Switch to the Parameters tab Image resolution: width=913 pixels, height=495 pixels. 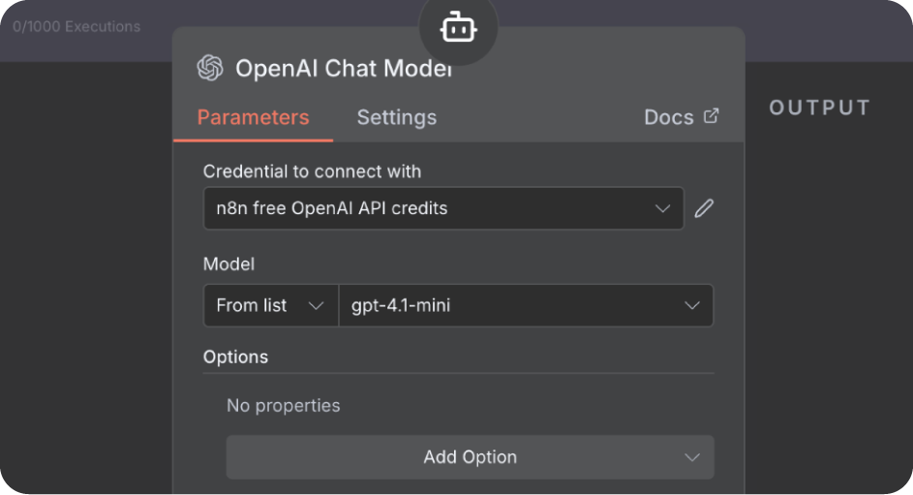click(254, 117)
